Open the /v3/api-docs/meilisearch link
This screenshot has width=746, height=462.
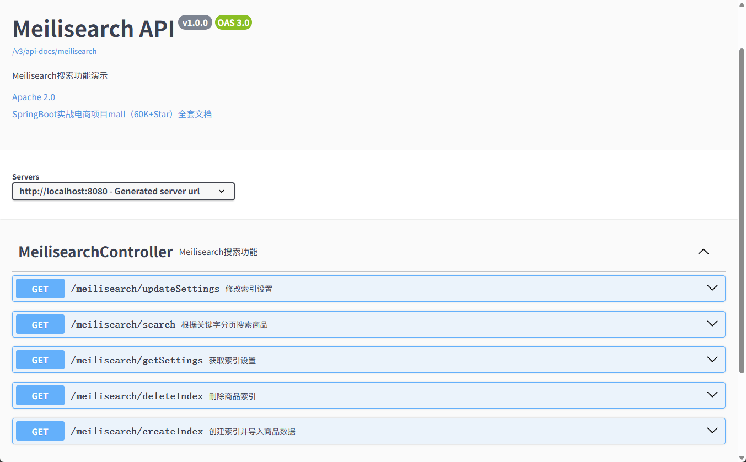point(55,51)
